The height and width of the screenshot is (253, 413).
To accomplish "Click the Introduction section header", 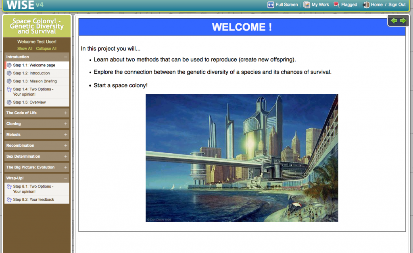I will 37,57.
